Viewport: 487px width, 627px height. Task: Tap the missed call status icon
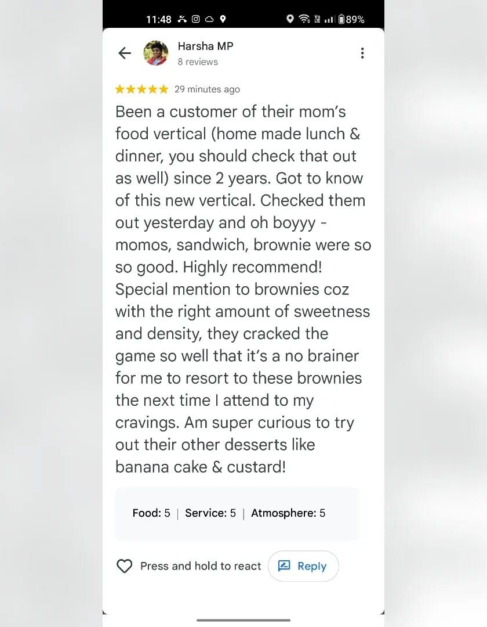coord(182,19)
